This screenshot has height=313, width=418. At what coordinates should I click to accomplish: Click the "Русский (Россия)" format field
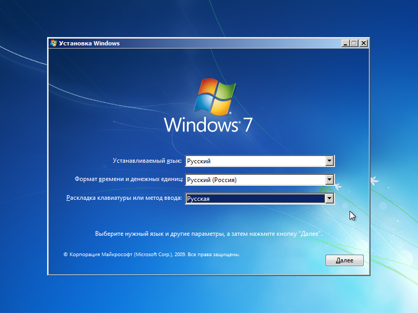(255, 180)
